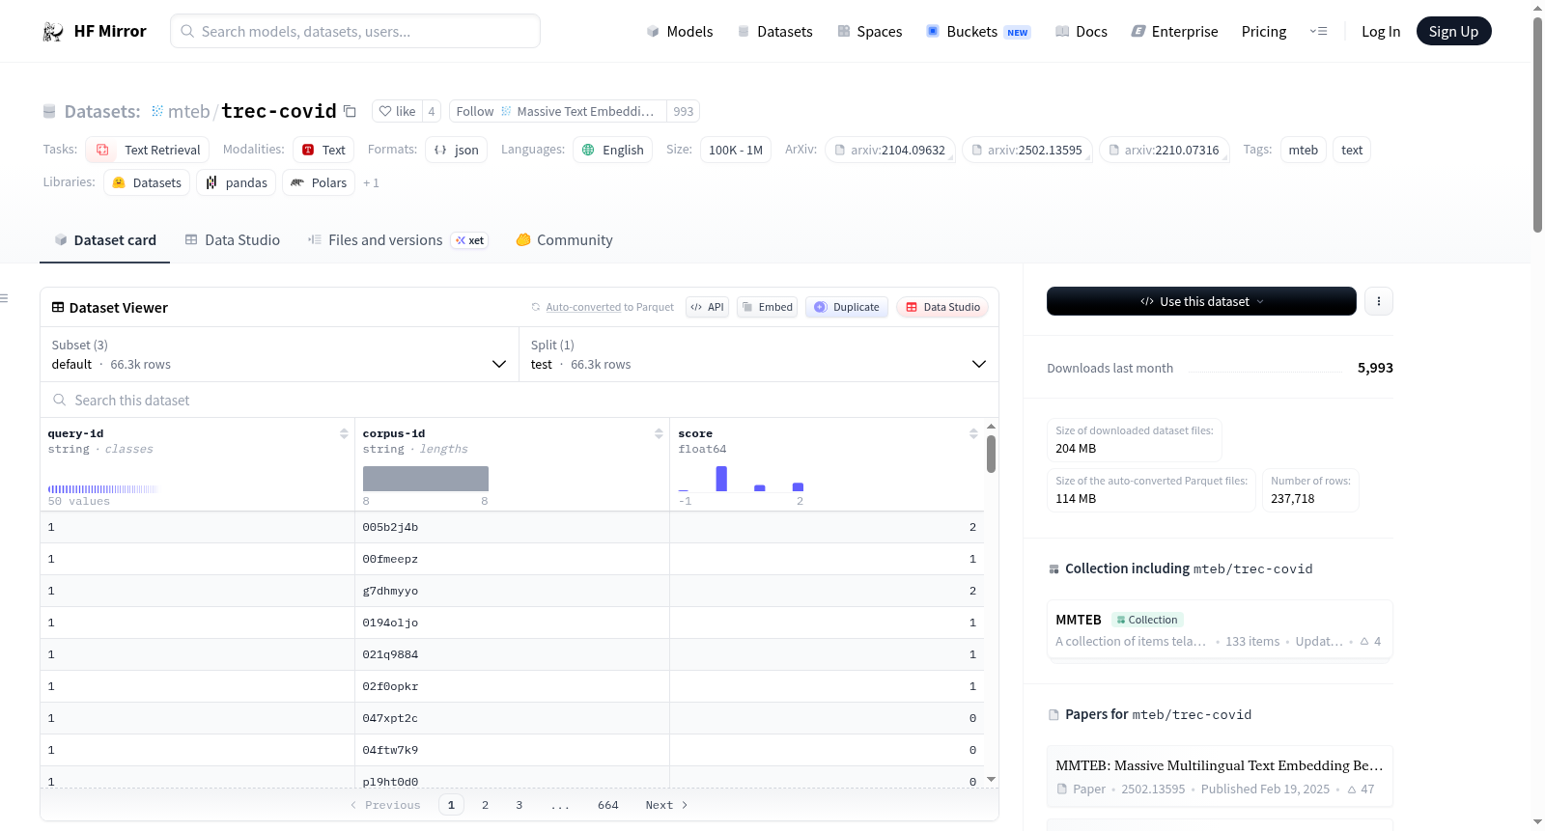Click the 100K - 1M size tag
The height and width of the screenshot is (831, 1545).
pos(736,150)
